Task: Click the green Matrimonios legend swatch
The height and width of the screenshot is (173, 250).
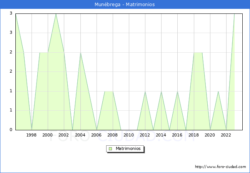Action: tap(110, 149)
